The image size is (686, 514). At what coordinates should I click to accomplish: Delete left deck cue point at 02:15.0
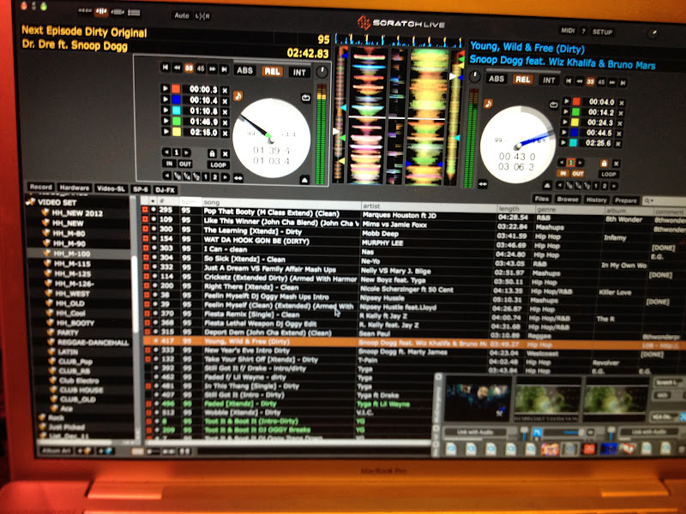tap(225, 134)
